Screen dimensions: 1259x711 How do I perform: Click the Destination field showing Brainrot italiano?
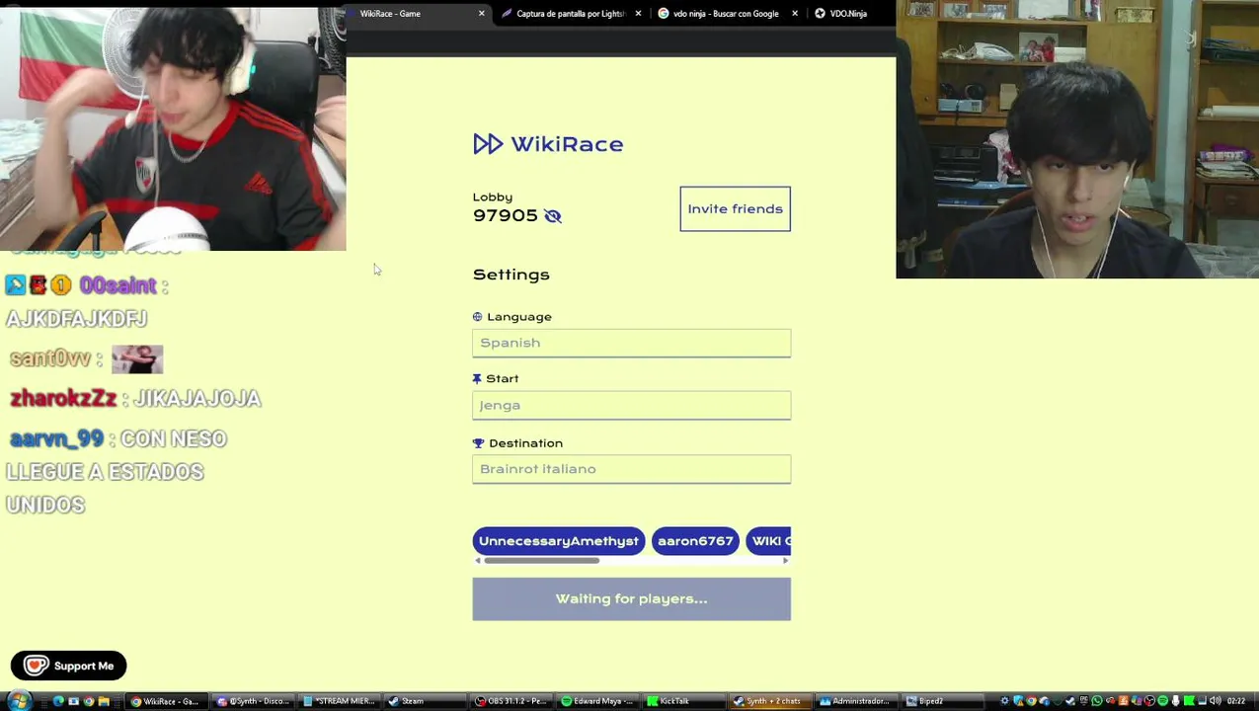tap(631, 469)
